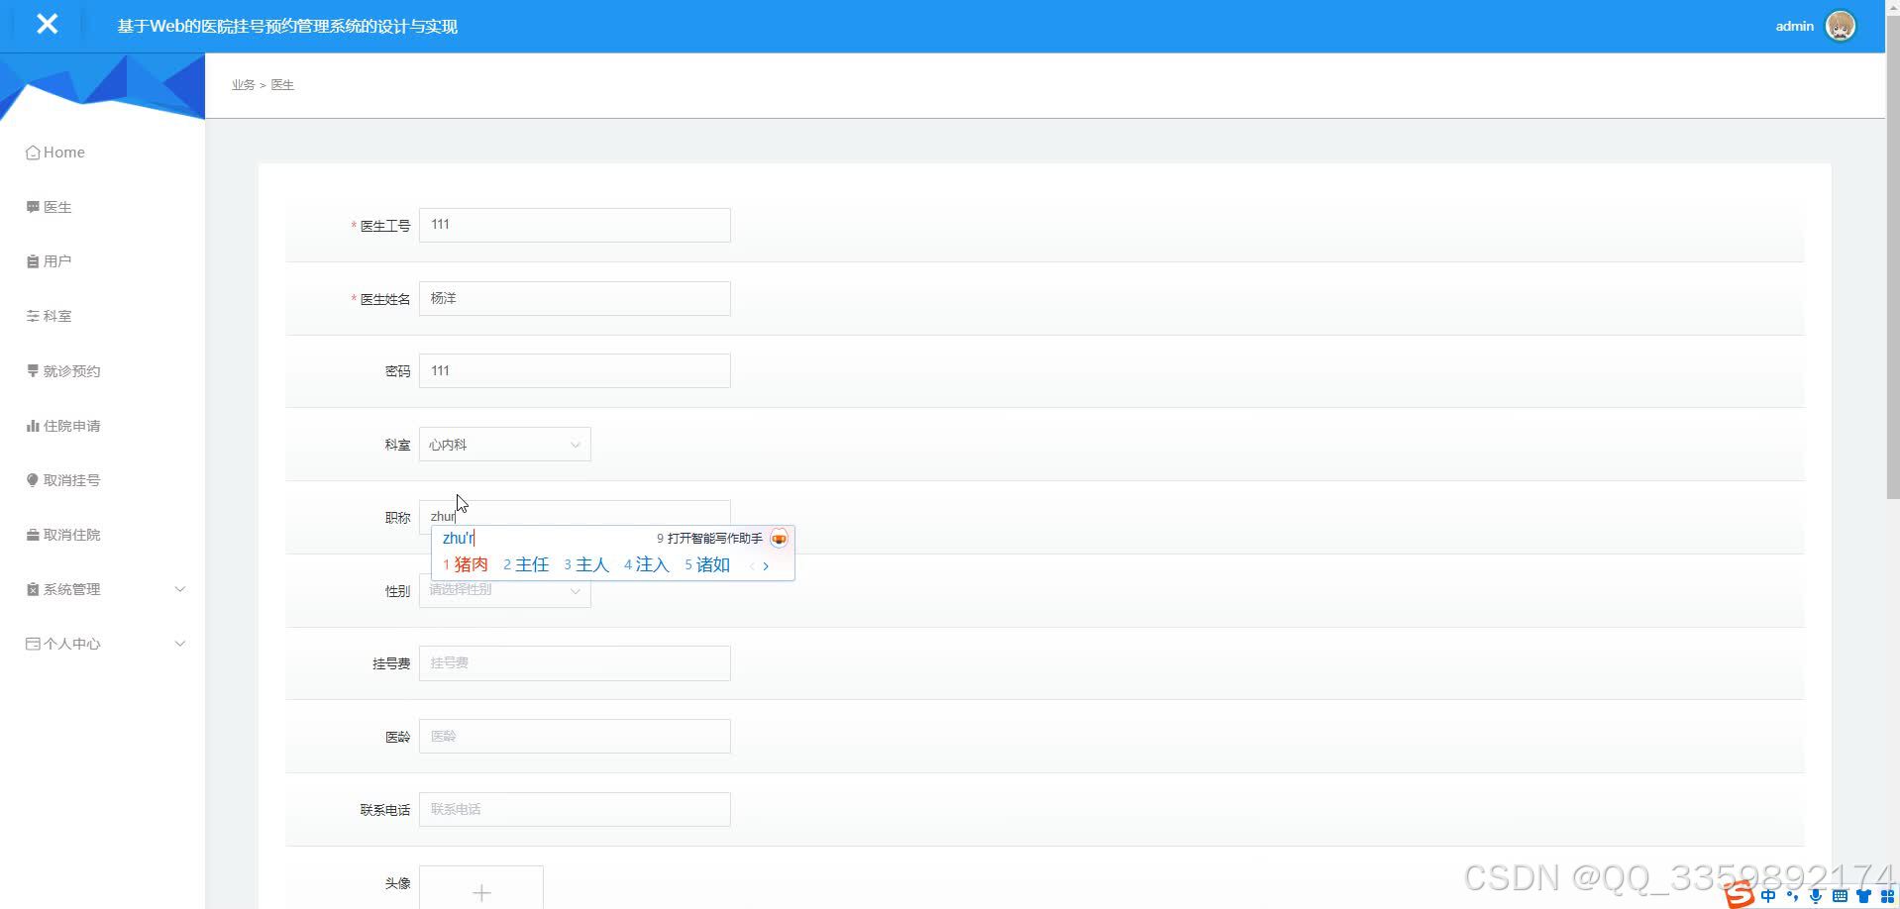The height and width of the screenshot is (909, 1900).
Task: Open the IME skin shirt icon
Action: point(1863,896)
